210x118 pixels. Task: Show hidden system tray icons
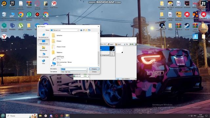189,116
